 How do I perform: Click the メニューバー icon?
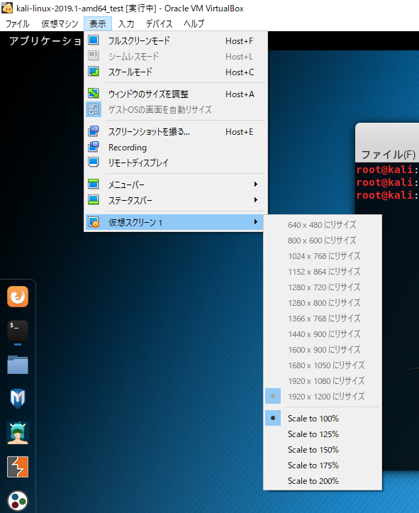point(94,184)
